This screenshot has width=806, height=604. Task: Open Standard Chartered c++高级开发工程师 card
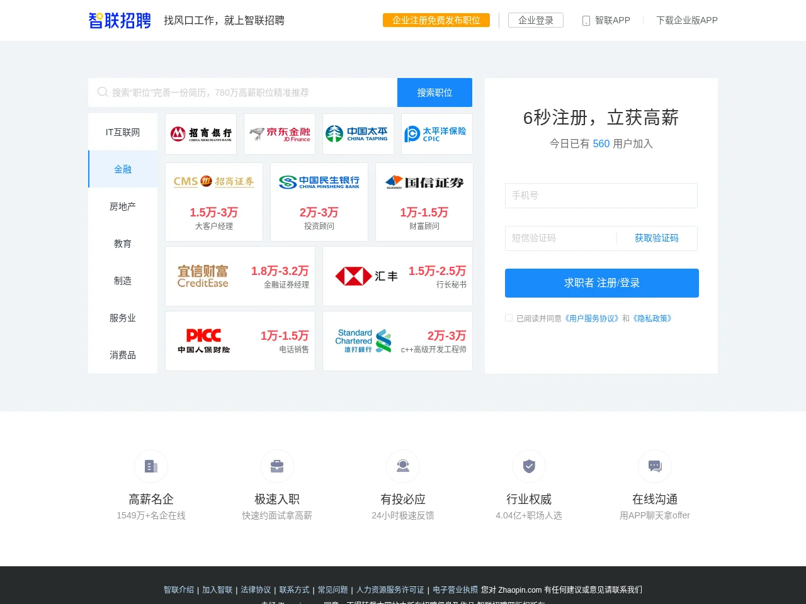[x=397, y=341]
